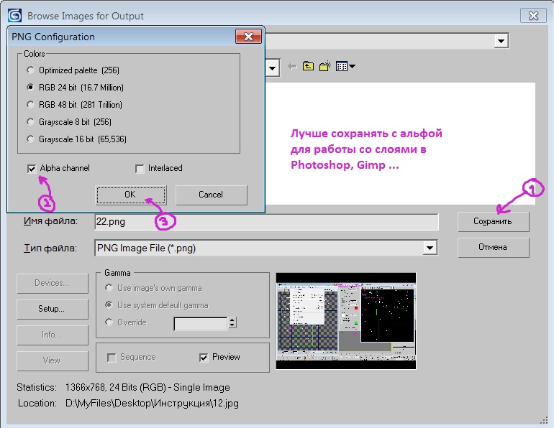Click the up one level folder icon
Image resolution: width=554 pixels, height=428 pixels.
(308, 67)
